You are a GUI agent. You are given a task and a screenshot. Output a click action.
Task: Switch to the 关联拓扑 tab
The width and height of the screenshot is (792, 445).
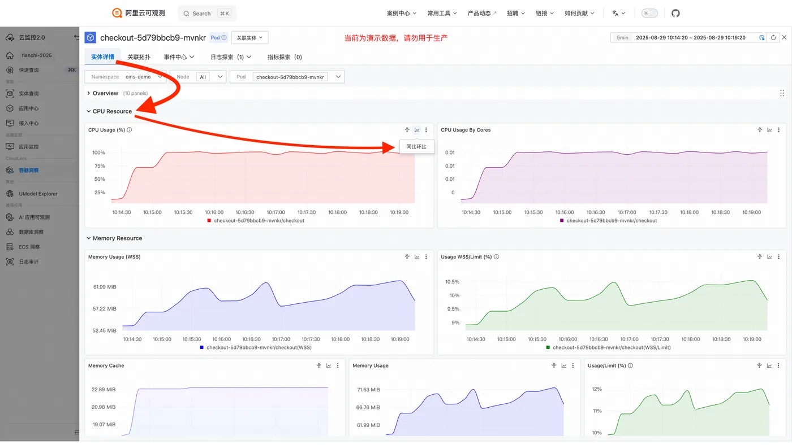(139, 57)
